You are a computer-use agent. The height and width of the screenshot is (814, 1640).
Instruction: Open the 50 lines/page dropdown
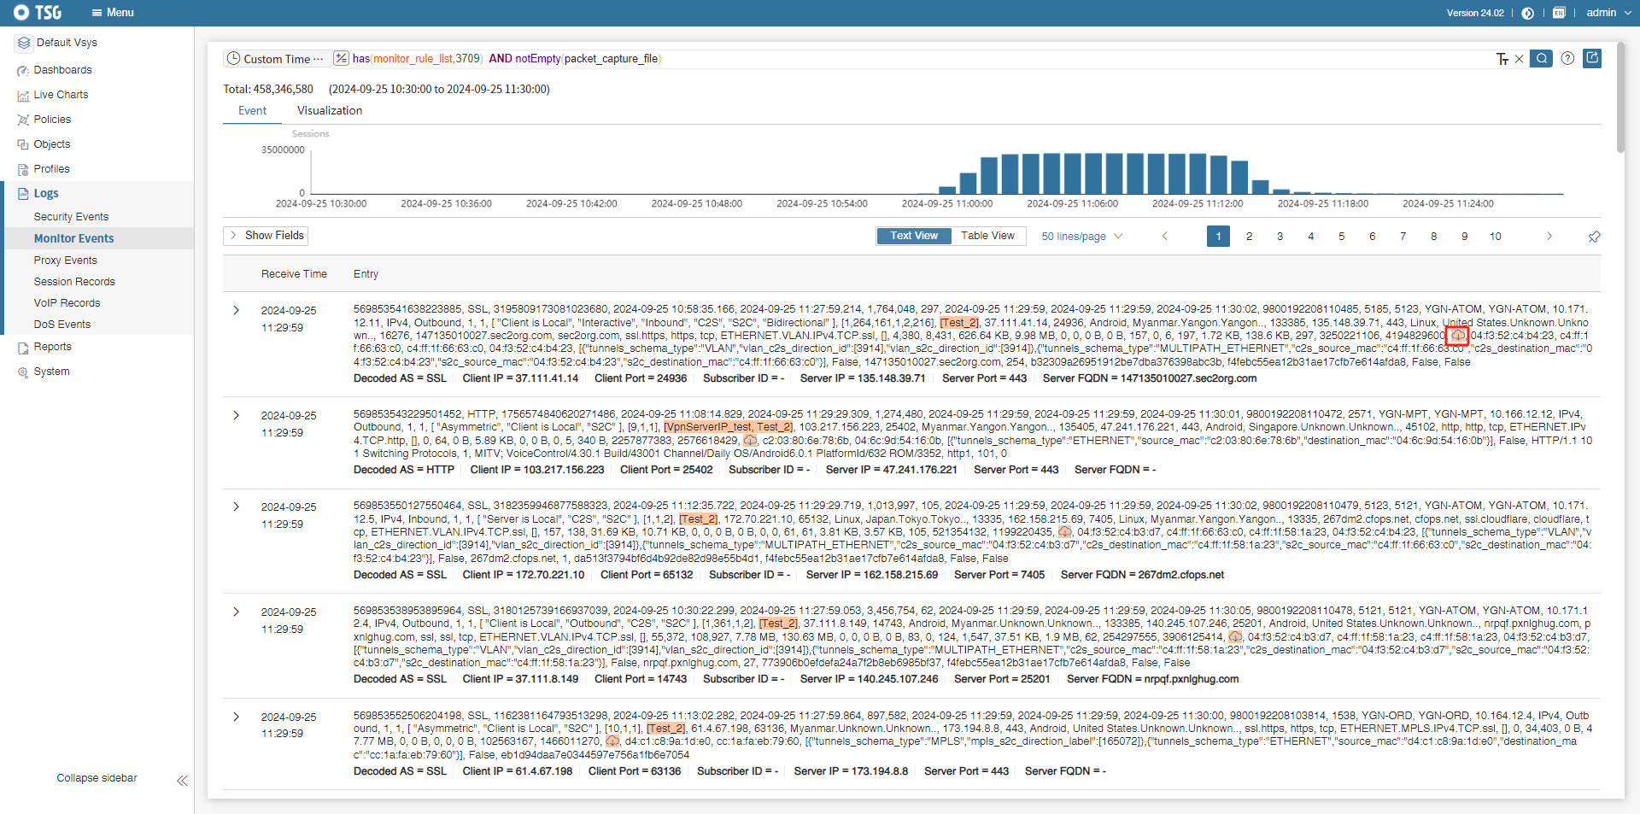pyautogui.click(x=1081, y=237)
